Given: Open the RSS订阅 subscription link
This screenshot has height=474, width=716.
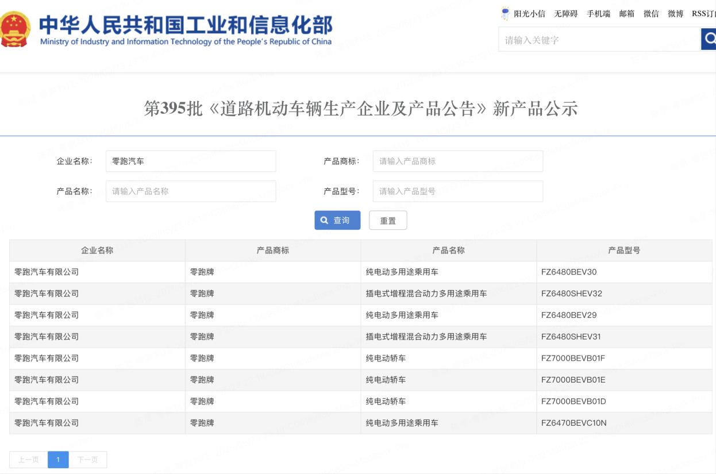Looking at the screenshot, I should (704, 14).
